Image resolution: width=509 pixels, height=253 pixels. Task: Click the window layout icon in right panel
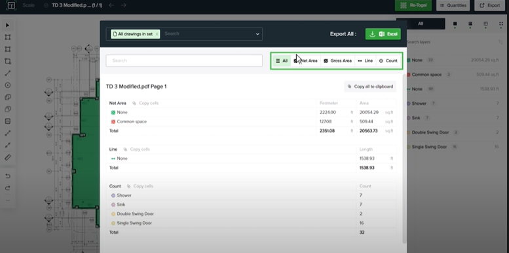point(485,24)
